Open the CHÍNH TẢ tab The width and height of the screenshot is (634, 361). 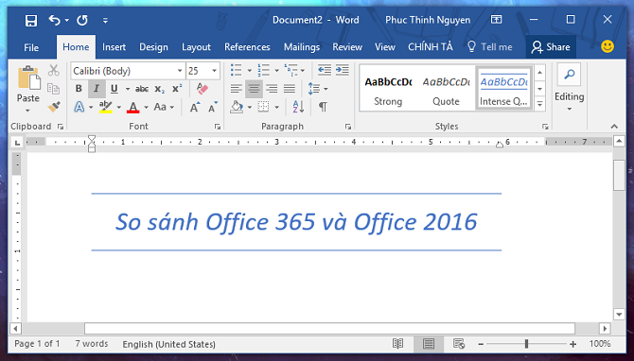click(431, 47)
